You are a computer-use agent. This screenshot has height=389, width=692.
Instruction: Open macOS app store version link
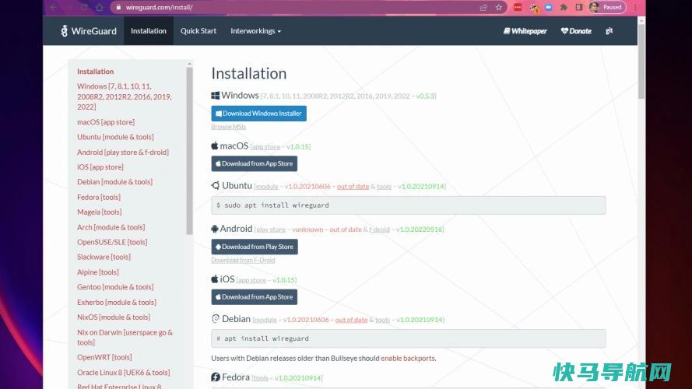265,147
